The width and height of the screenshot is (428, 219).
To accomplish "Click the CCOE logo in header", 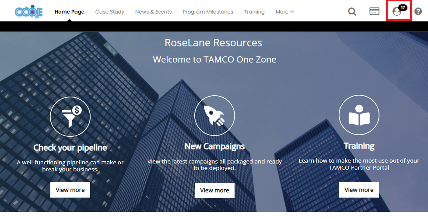I will pos(28,12).
